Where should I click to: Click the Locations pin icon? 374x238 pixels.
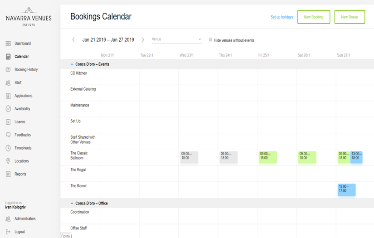(8, 161)
